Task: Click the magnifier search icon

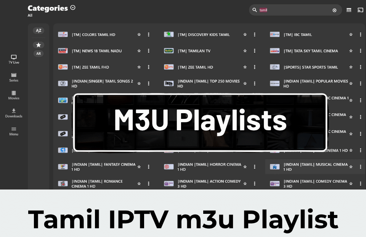Action: 255,10
